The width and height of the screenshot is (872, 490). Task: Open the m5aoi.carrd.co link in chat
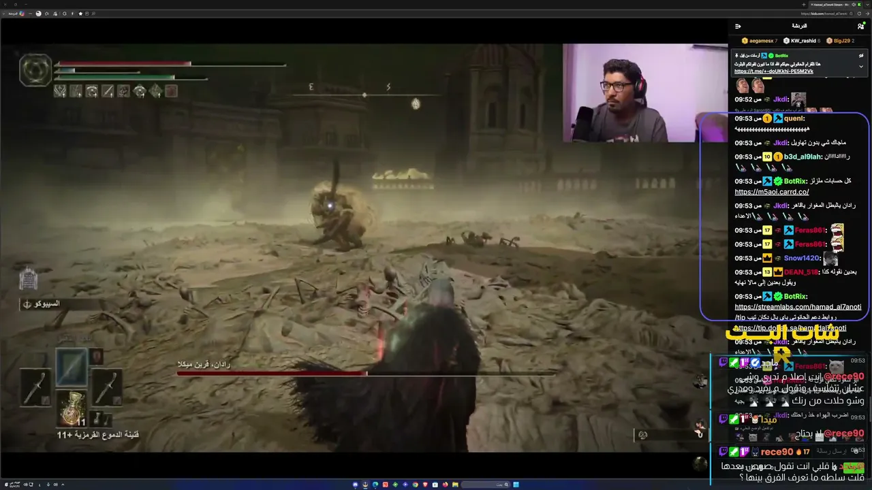(772, 192)
